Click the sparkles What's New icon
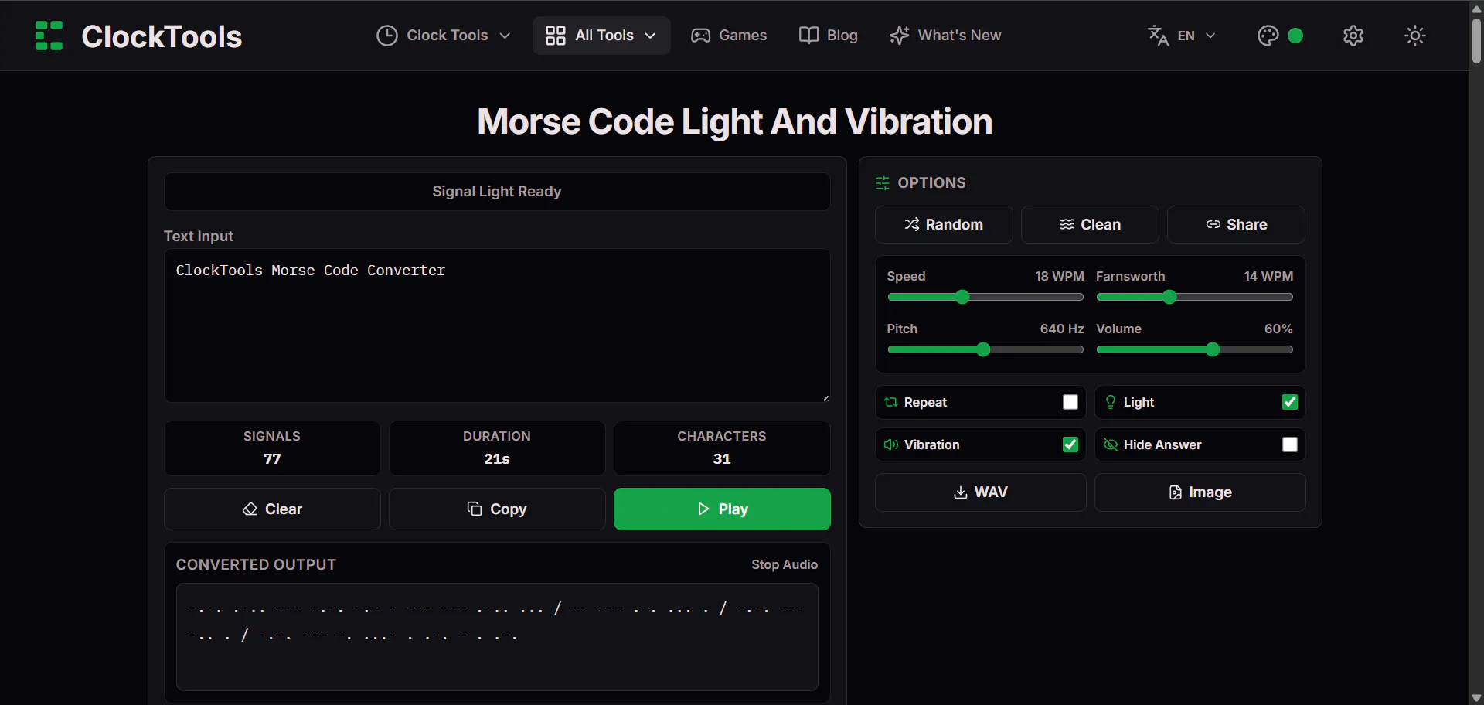The width and height of the screenshot is (1484, 705). coord(899,36)
